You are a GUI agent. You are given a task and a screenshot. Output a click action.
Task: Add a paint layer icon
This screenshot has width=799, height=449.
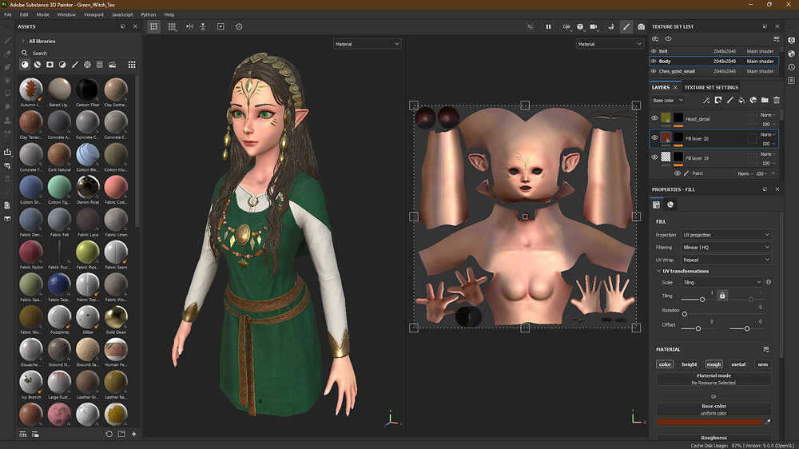(x=729, y=101)
